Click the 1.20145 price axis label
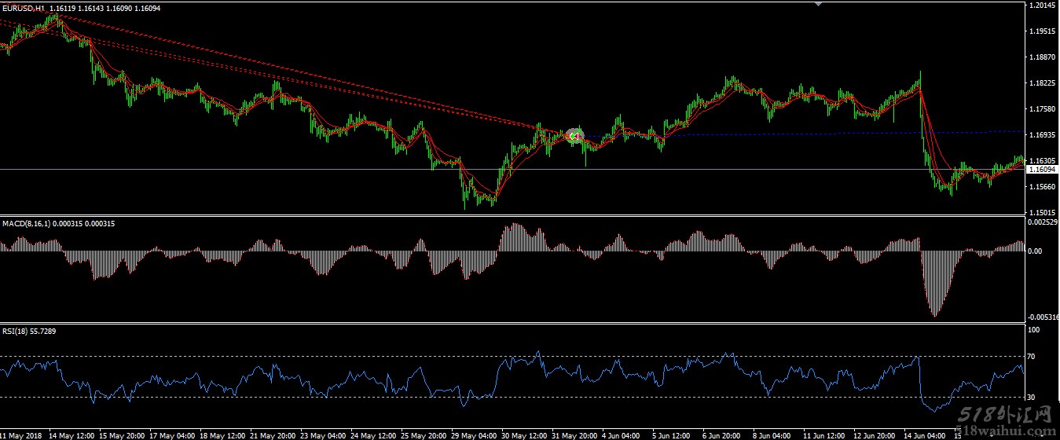This screenshot has width=1060, height=440. pos(1043,5)
